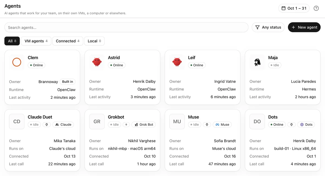The image size is (325, 176).
Task: Click Leif's Online status badge
Action: pyautogui.click(x=197, y=65)
